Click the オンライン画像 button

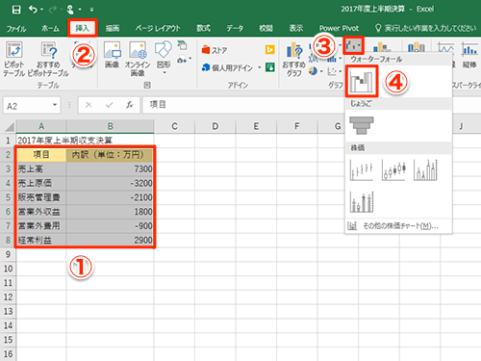[138, 59]
